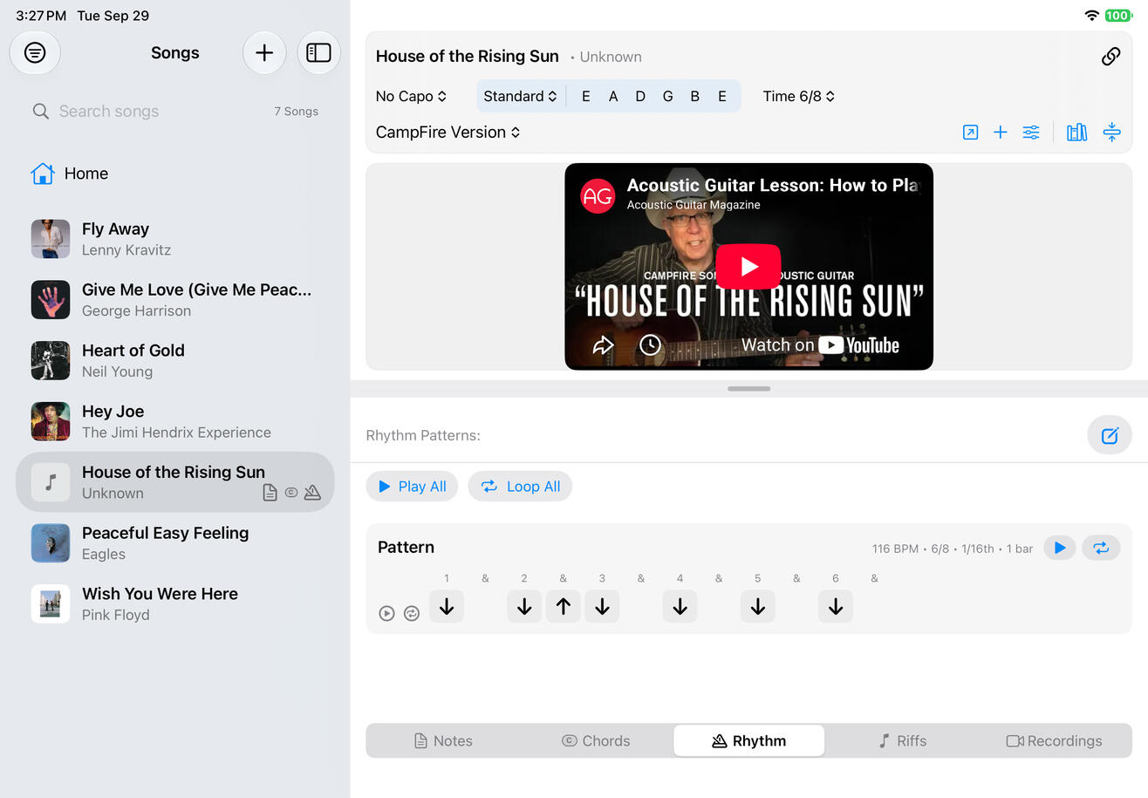This screenshot has height=798, width=1148.
Task: Open Wish You Were Here song
Action: coord(174,604)
